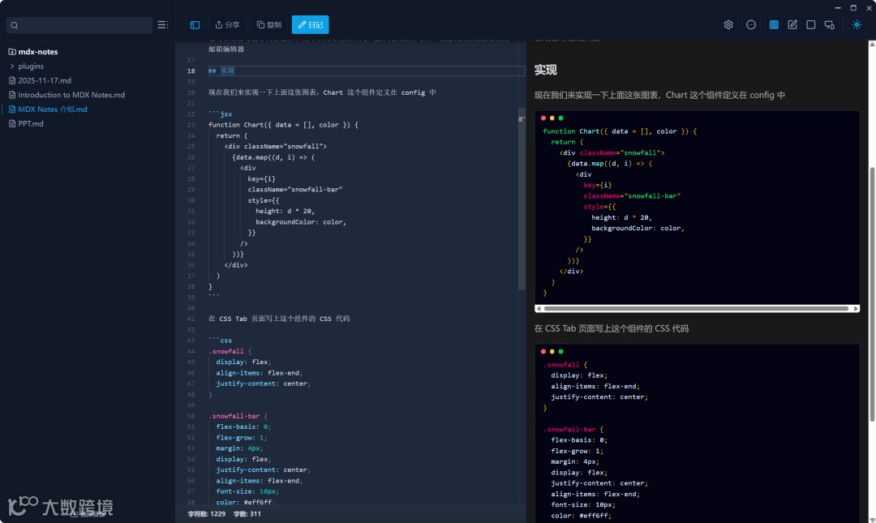
Task: Click the 2025-11-17.md file icon
Action: 12,80
